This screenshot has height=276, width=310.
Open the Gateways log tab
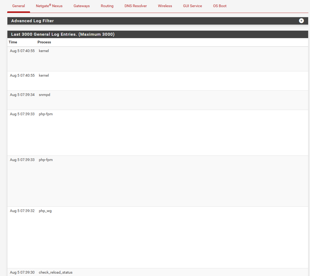pos(82,6)
